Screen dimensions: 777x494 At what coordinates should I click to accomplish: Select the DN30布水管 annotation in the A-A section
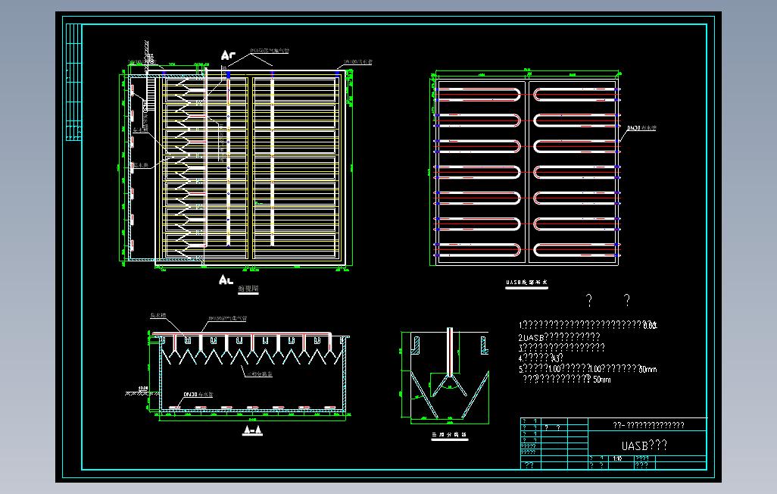198,394
